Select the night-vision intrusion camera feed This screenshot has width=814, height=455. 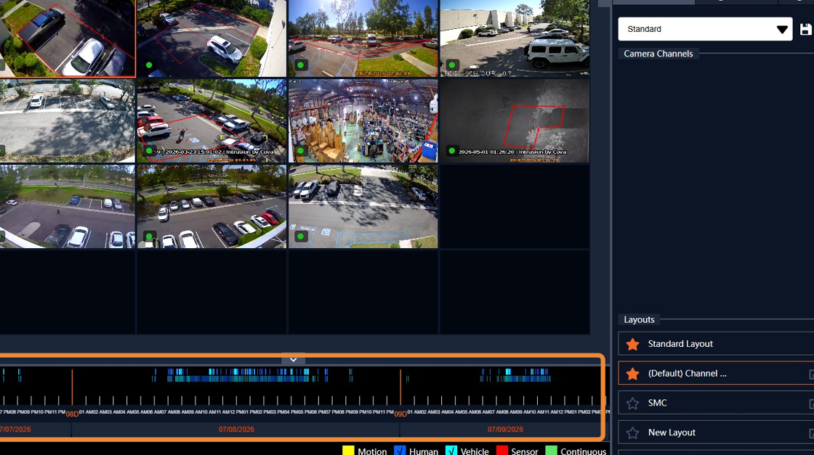click(x=515, y=120)
